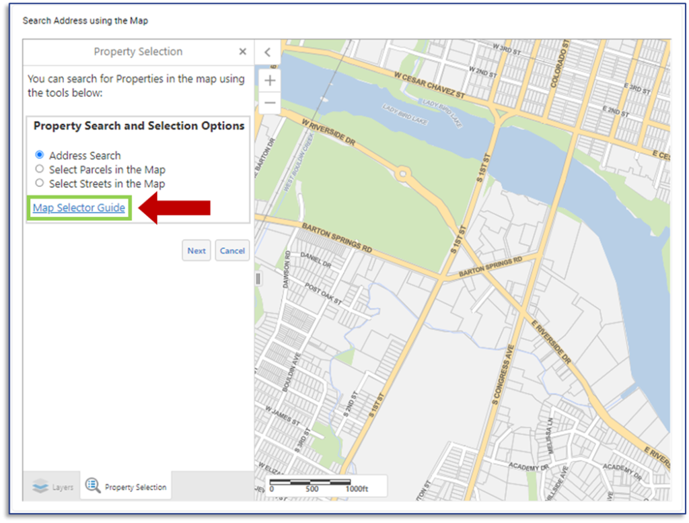The width and height of the screenshot is (689, 523).
Task: Grab the panel resize handle on map edge
Action: pyautogui.click(x=258, y=279)
